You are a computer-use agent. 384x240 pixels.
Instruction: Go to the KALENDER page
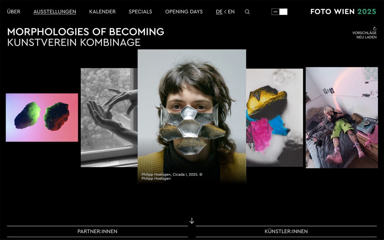pyautogui.click(x=102, y=12)
